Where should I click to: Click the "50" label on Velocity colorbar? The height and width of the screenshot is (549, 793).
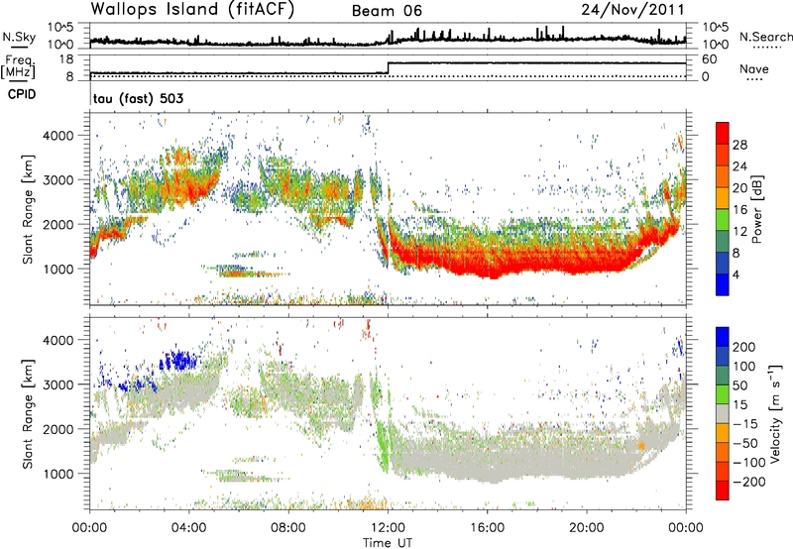(x=739, y=385)
